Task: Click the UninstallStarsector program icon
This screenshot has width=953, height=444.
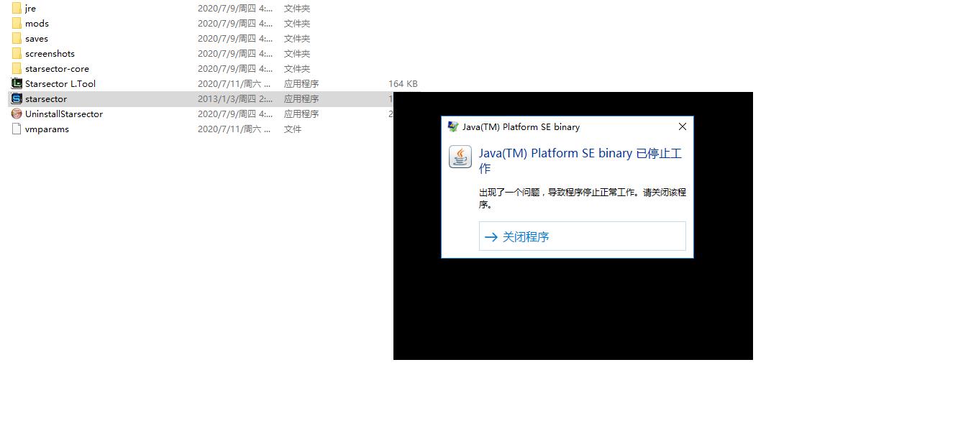Action: click(x=16, y=114)
